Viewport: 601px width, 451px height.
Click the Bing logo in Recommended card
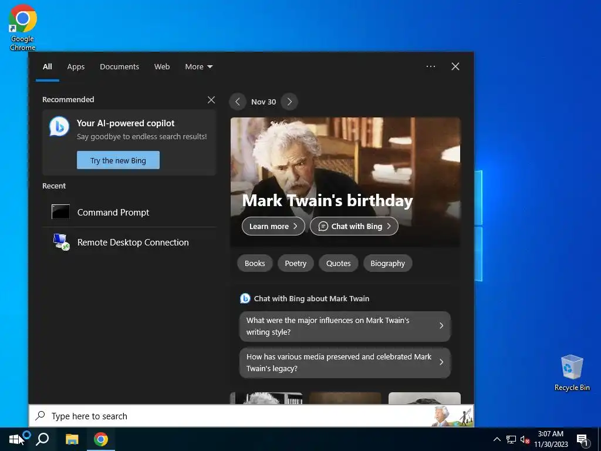coord(59,126)
